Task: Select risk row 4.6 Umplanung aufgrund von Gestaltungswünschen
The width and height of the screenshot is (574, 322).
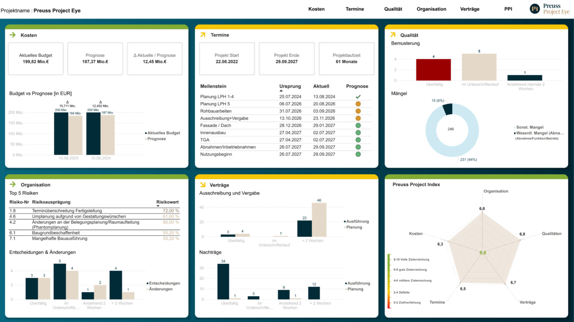Action: [94, 216]
